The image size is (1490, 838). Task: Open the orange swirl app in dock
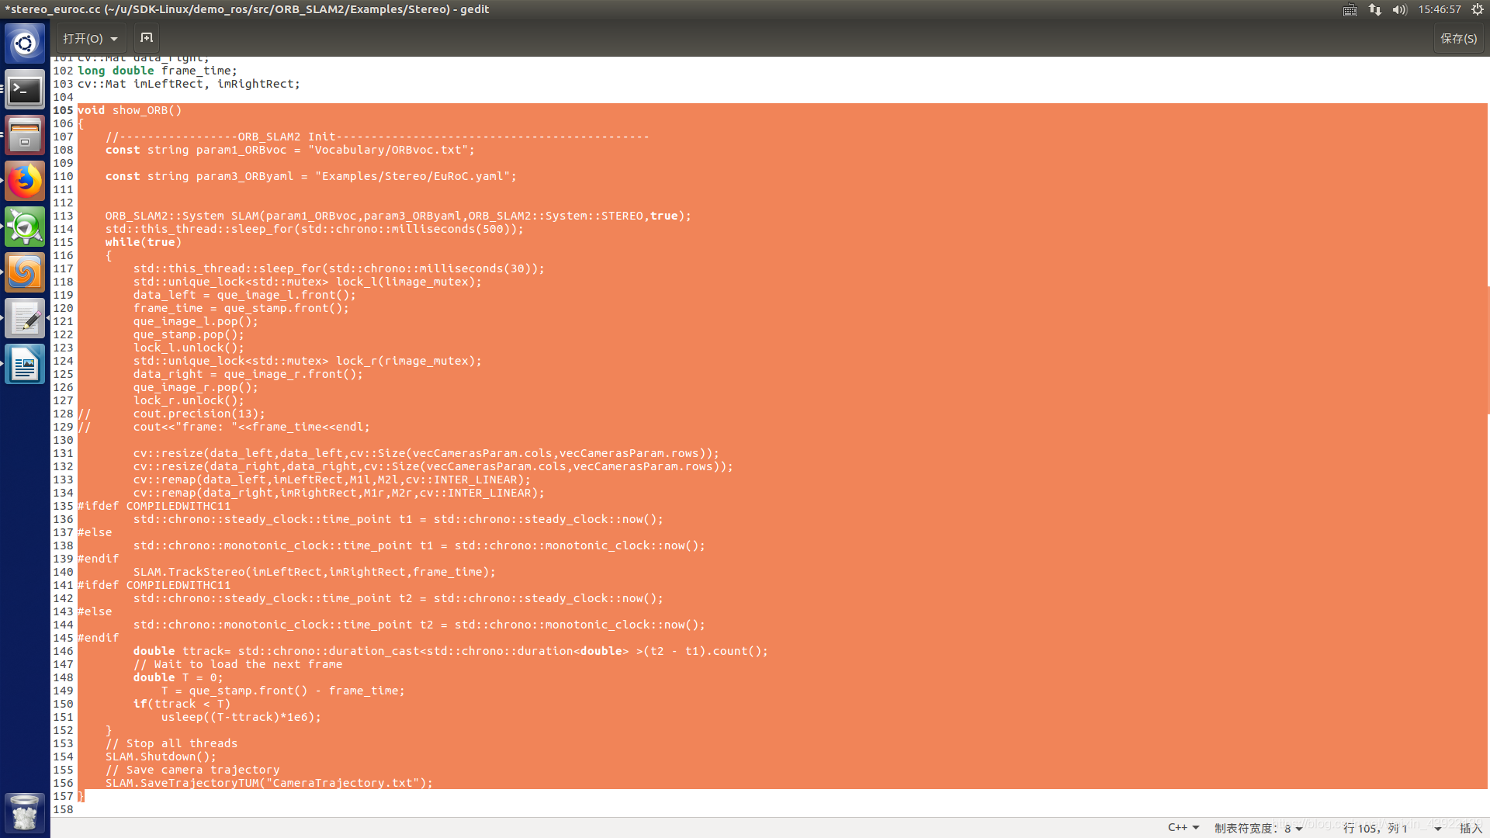coord(25,273)
